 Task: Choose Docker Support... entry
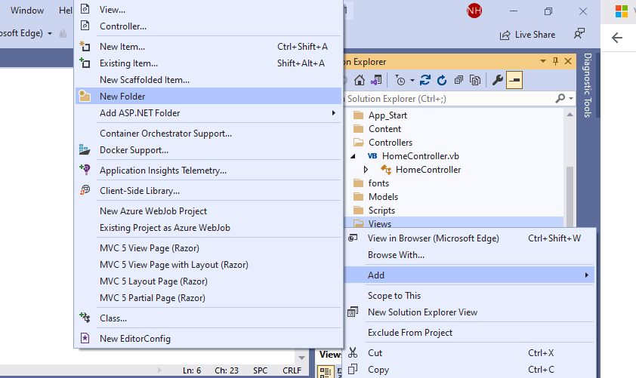[x=208, y=150]
